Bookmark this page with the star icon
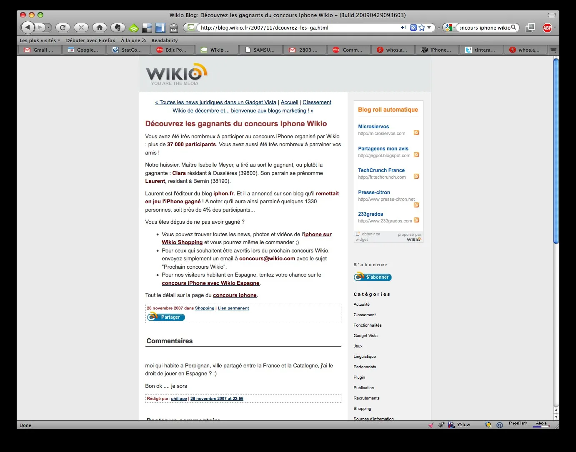The height and width of the screenshot is (452, 576). pos(422,27)
